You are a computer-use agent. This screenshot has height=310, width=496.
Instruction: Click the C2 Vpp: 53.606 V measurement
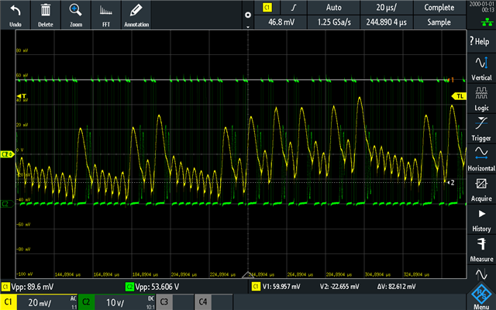(153, 287)
